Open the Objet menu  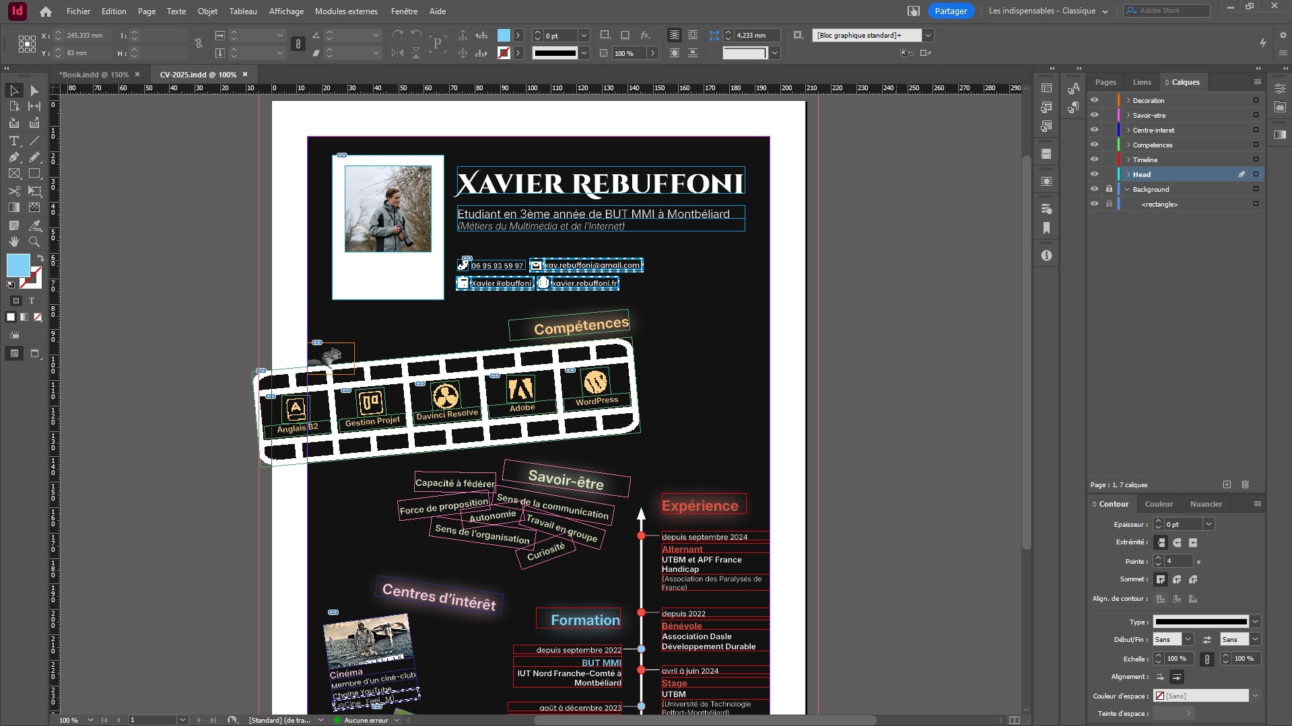[x=207, y=11]
